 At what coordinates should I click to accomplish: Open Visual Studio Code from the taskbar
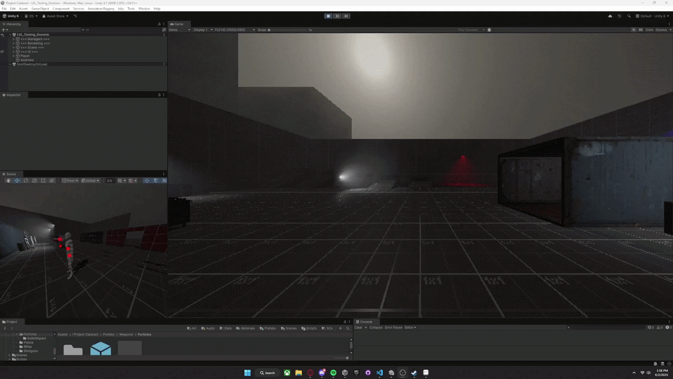click(380, 373)
